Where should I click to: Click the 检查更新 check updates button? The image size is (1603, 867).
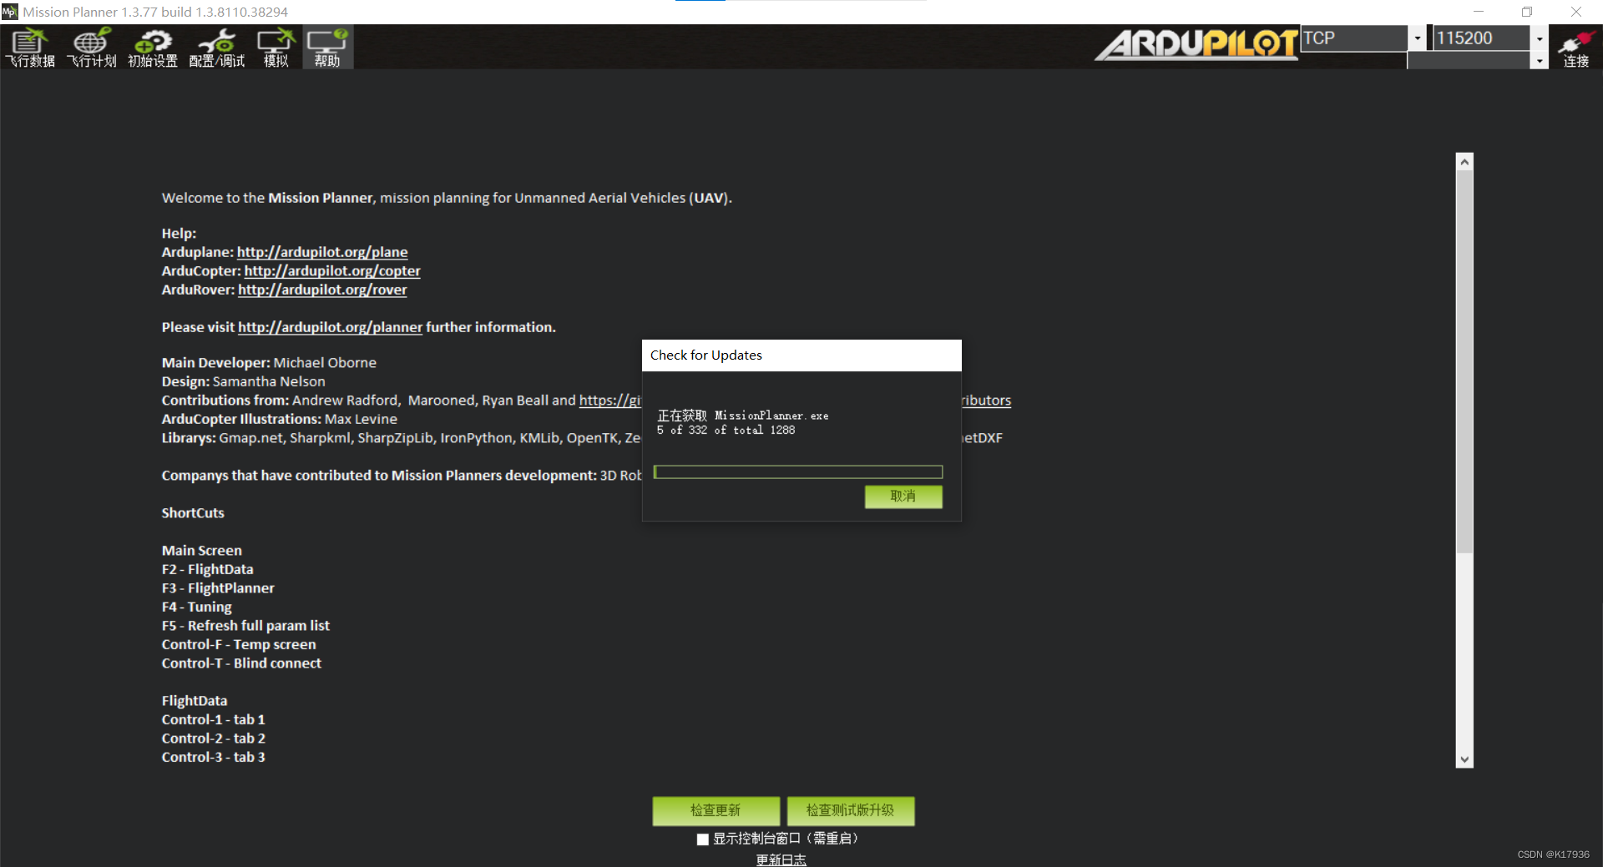point(716,810)
